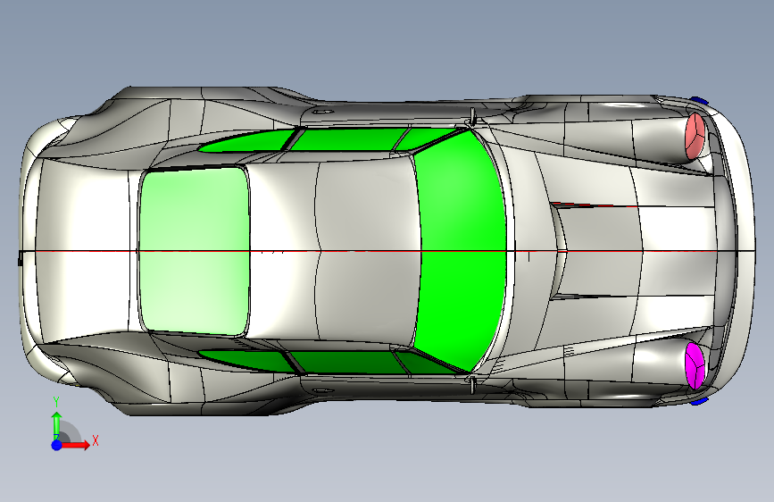The image size is (774, 502).
Task: Select the upper door handle oval
Action: coord(322,112)
